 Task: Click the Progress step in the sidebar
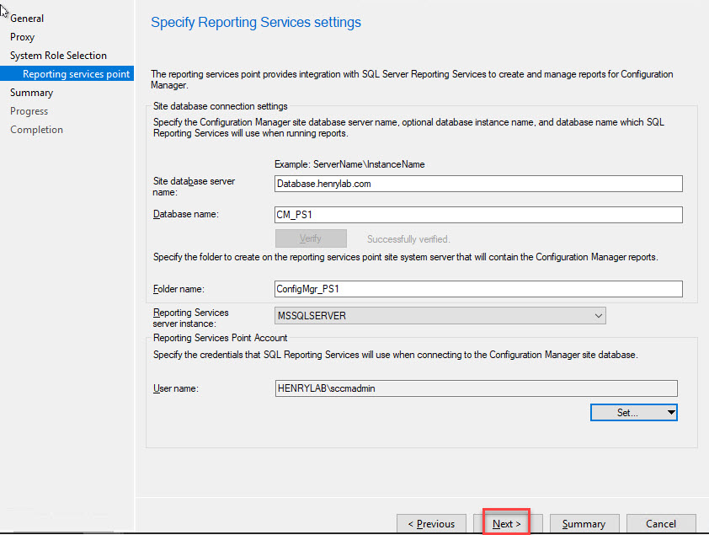[x=29, y=111]
